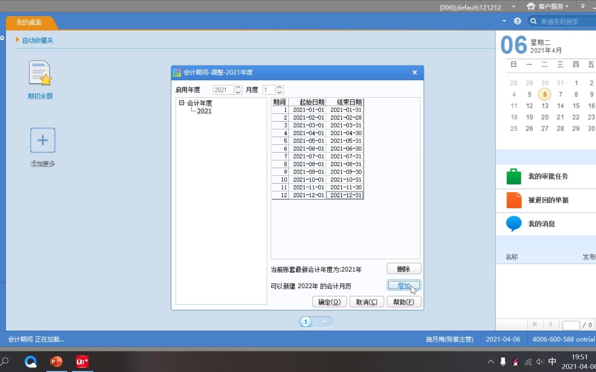Click page 1 indicator below dialog

point(306,322)
